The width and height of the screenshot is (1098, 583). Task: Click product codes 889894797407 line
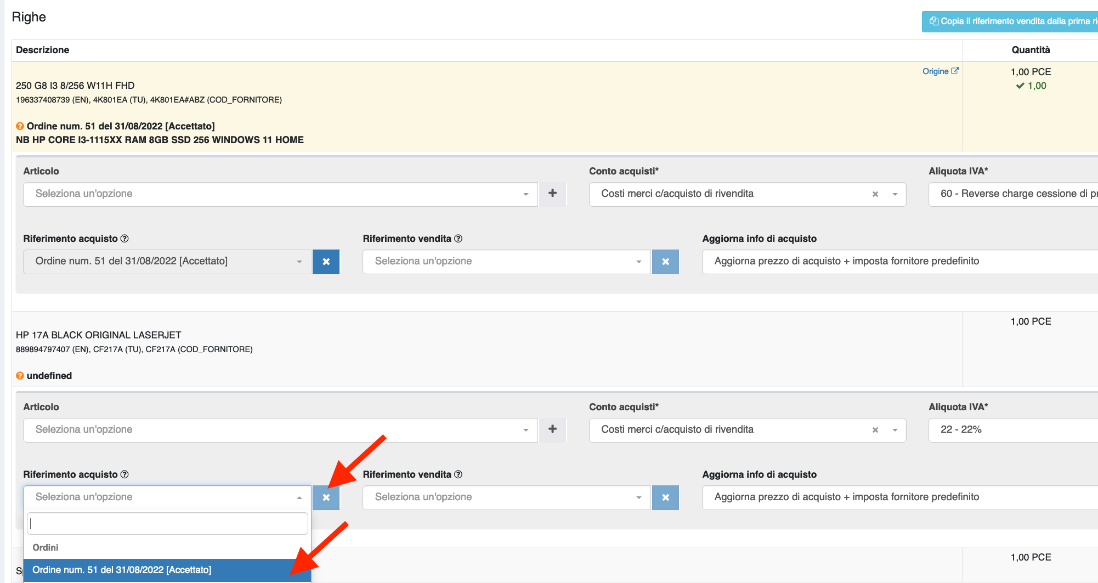(x=134, y=349)
